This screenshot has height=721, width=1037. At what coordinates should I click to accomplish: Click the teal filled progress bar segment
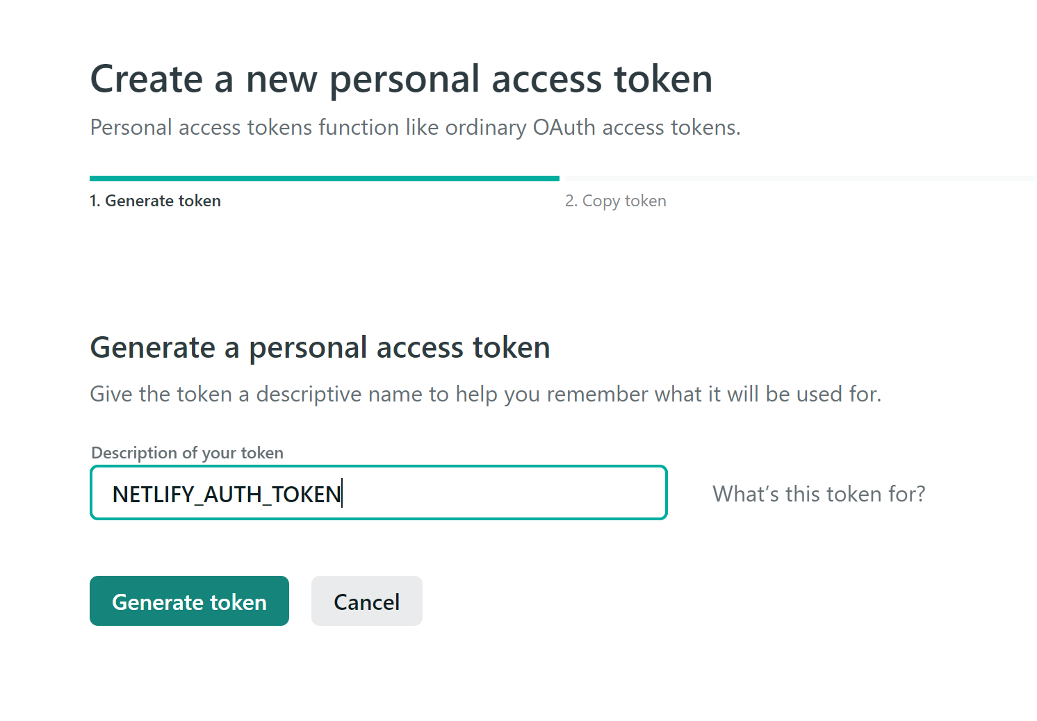[324, 179]
